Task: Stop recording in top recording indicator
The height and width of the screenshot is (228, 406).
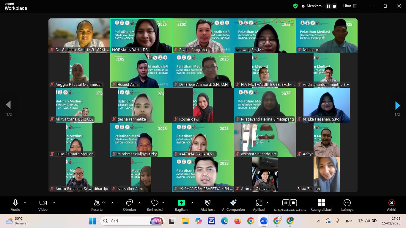Action: point(334,6)
